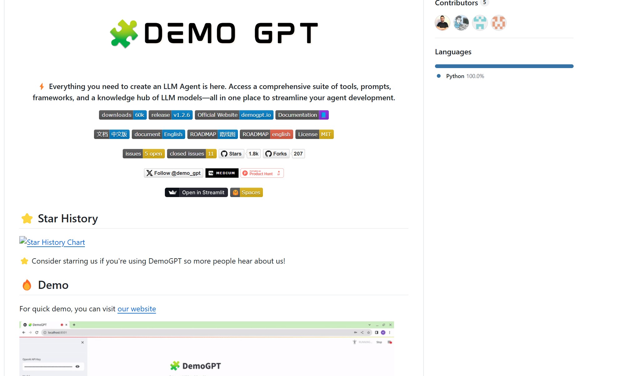This screenshot has width=642, height=376.
Task: Click the Hugging Face Spaces emoji icon
Action: pos(235,192)
